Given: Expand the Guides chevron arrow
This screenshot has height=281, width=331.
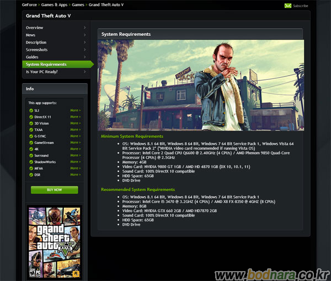Looking at the screenshot, I should point(84,57).
